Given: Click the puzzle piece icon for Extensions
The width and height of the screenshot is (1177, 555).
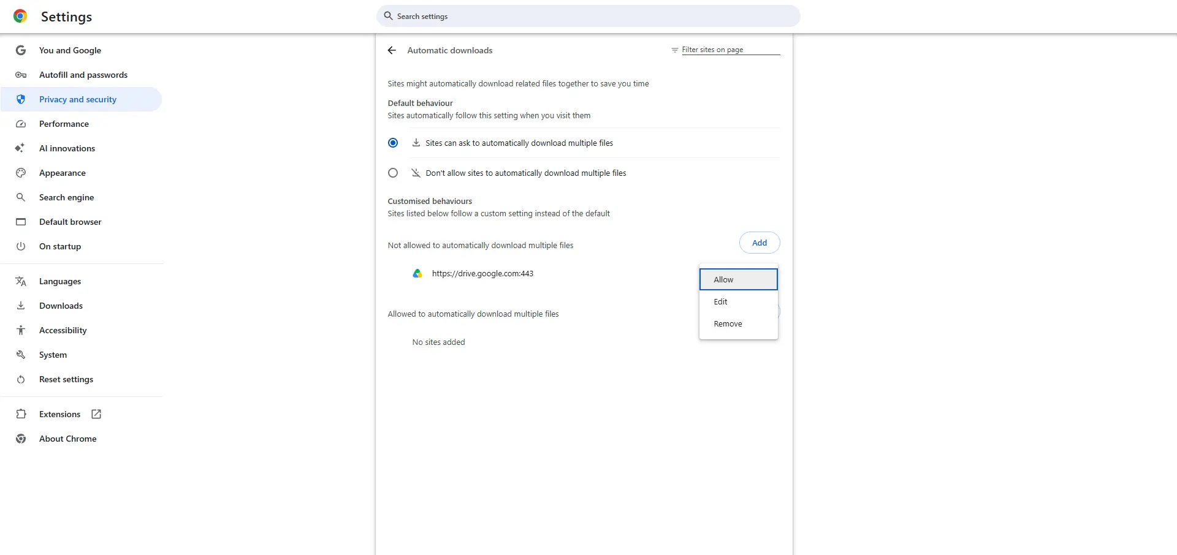Looking at the screenshot, I should pyautogui.click(x=21, y=414).
